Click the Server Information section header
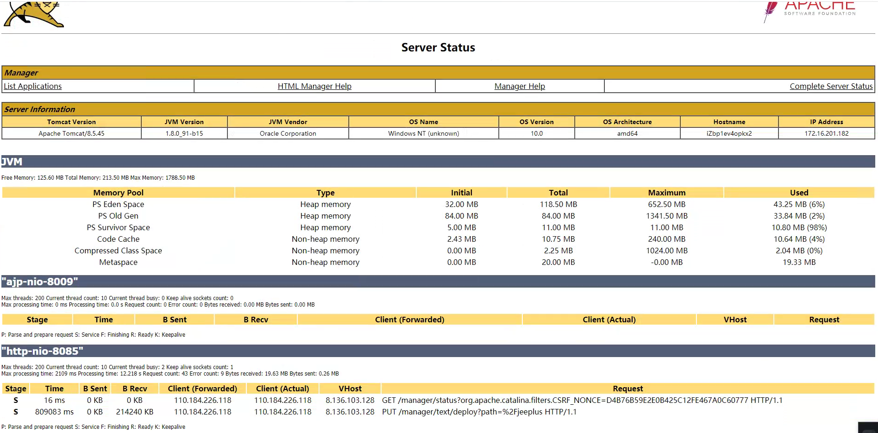 (x=438, y=109)
